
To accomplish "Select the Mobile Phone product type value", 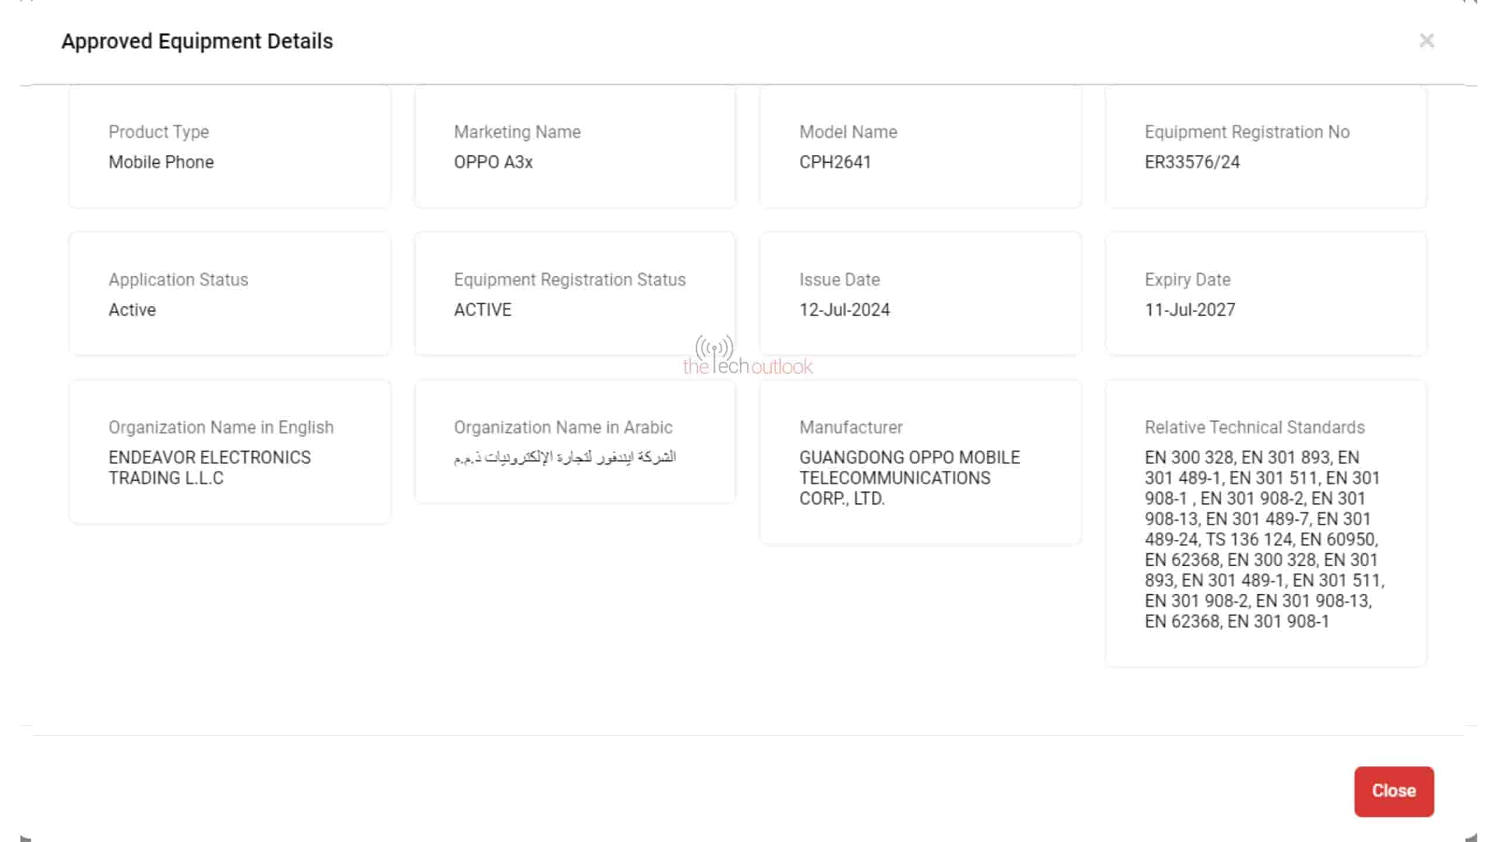I will pos(161,162).
